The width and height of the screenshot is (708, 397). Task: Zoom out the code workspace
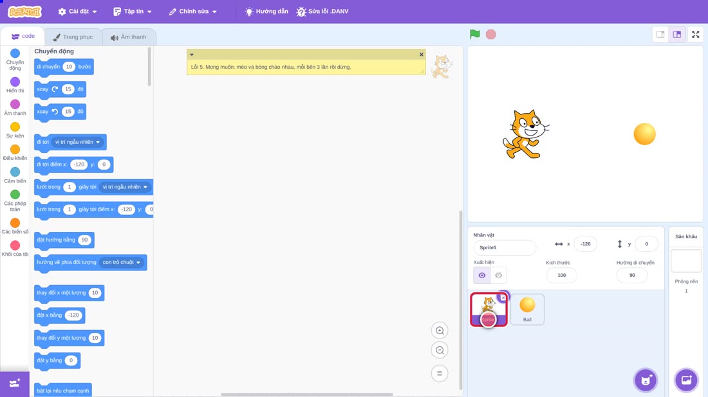[x=440, y=350]
